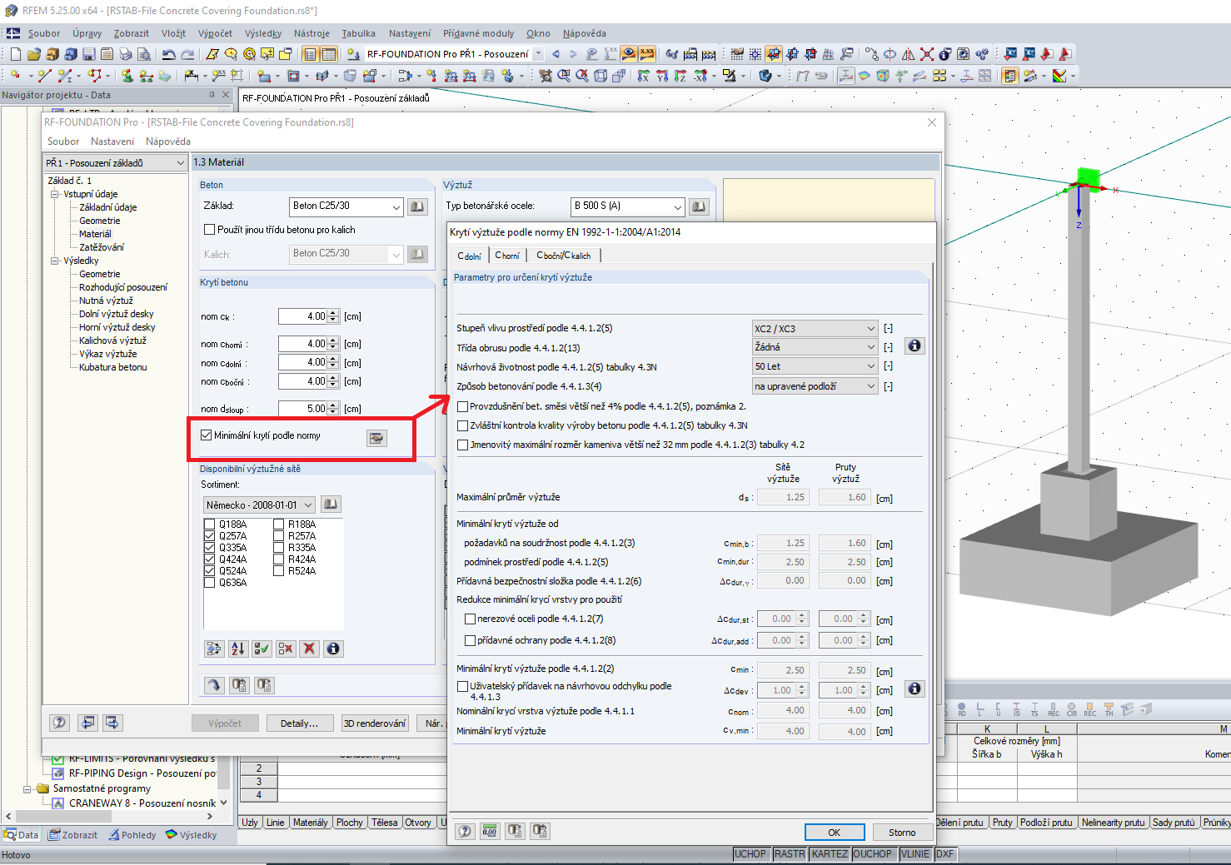
Task: Open the Nástroje menu
Action: pos(311,33)
